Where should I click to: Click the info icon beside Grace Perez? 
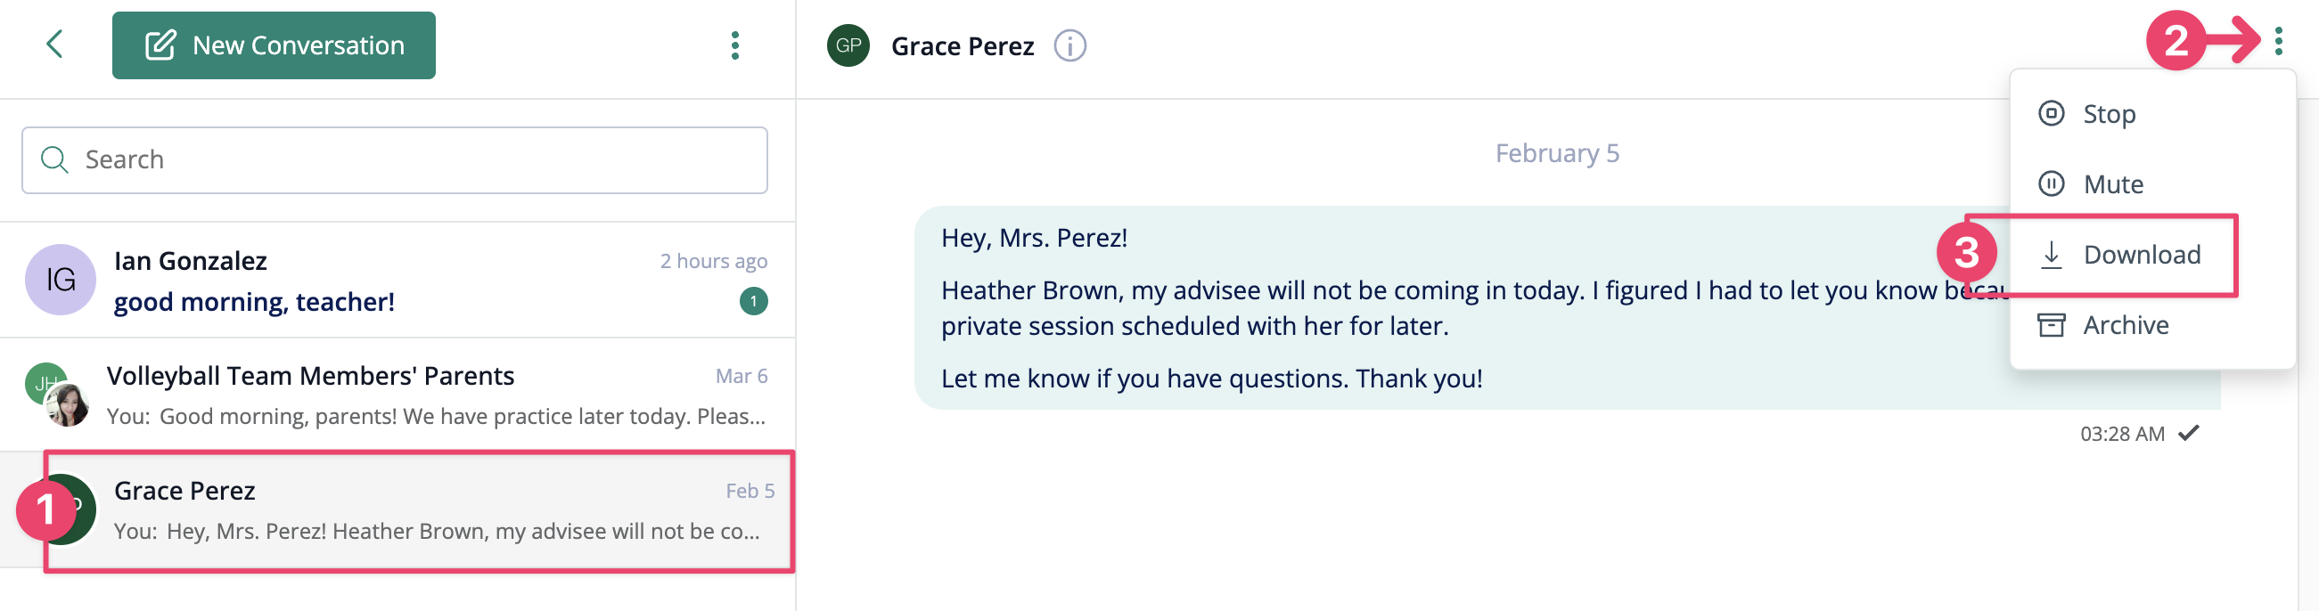1069,46
